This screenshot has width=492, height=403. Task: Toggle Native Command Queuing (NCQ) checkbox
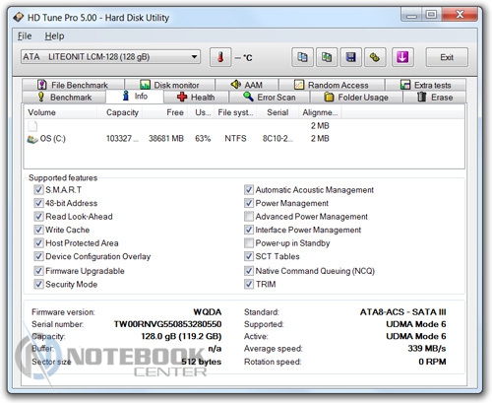[249, 271]
